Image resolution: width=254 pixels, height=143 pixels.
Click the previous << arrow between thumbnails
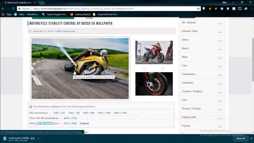(144, 69)
